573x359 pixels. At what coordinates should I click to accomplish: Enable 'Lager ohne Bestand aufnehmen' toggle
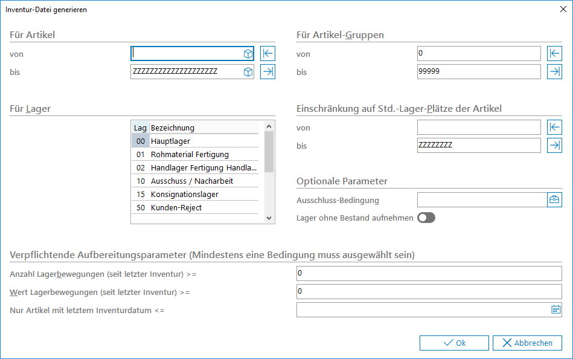point(426,218)
